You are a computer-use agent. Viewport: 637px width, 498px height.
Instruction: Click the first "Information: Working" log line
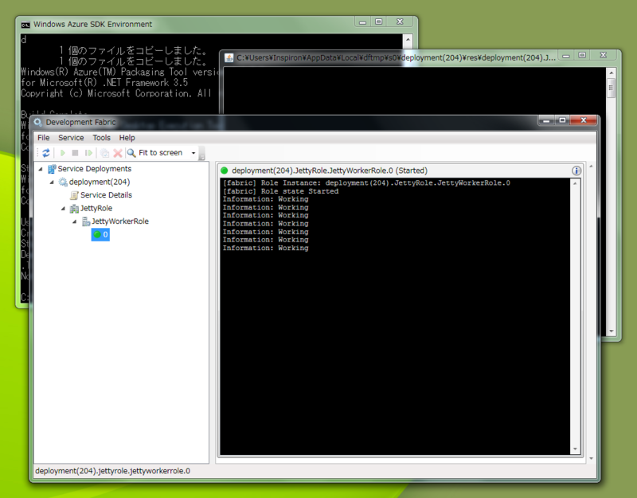coord(265,199)
